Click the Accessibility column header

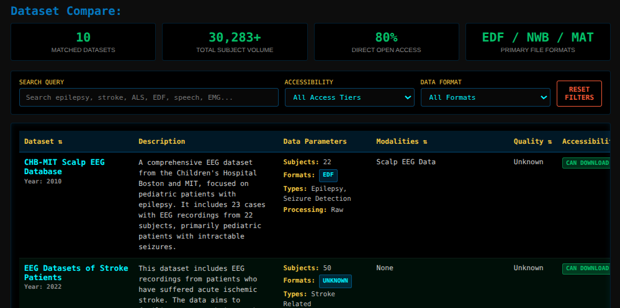pyautogui.click(x=587, y=141)
